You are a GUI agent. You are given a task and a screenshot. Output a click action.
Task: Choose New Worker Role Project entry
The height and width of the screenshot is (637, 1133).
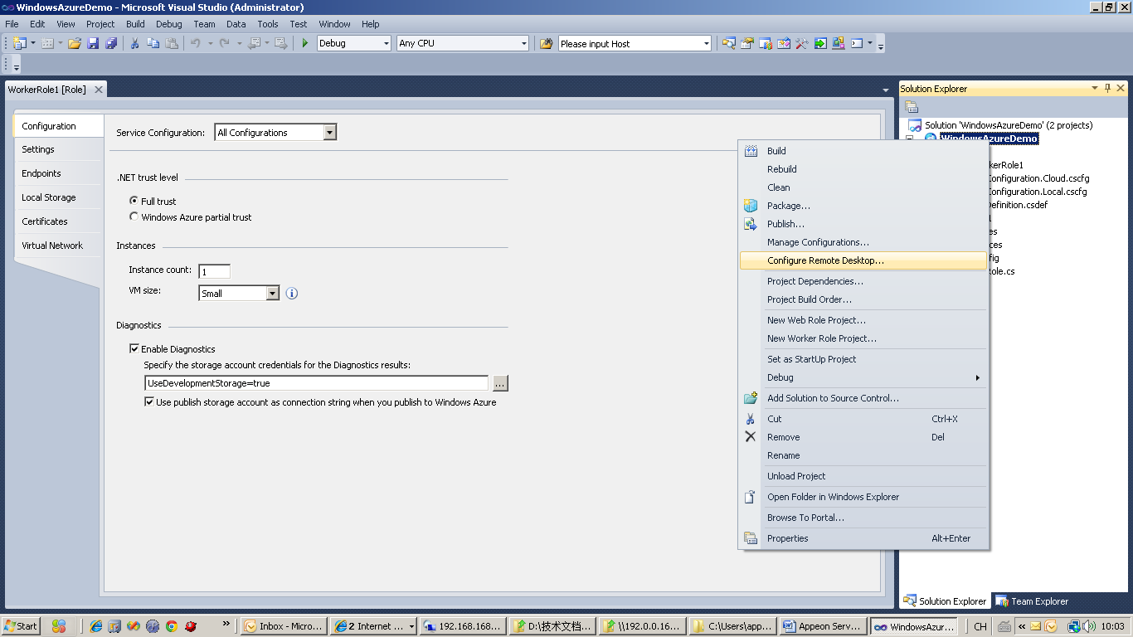(863, 338)
